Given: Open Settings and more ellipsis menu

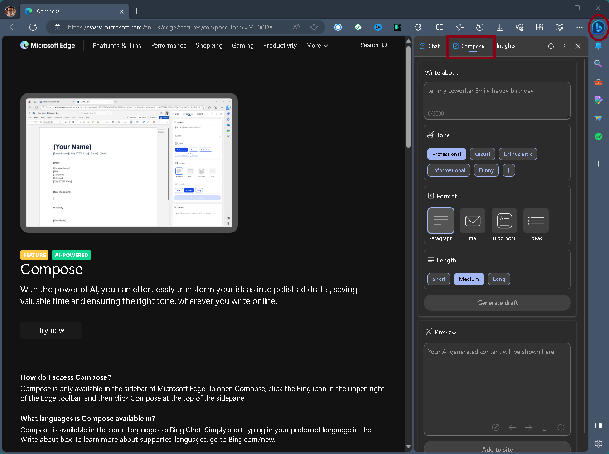Looking at the screenshot, I should click(x=580, y=27).
